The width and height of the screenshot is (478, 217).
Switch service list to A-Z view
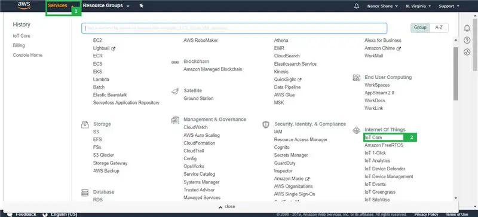[x=439, y=27]
